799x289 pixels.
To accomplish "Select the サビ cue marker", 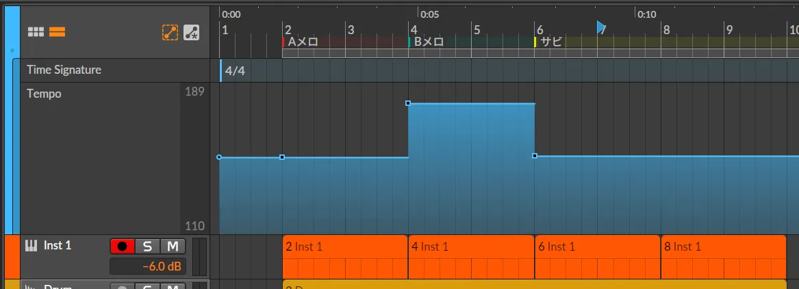I will (550, 42).
